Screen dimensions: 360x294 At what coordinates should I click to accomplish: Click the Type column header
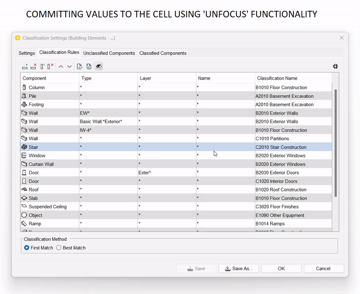[108, 78]
